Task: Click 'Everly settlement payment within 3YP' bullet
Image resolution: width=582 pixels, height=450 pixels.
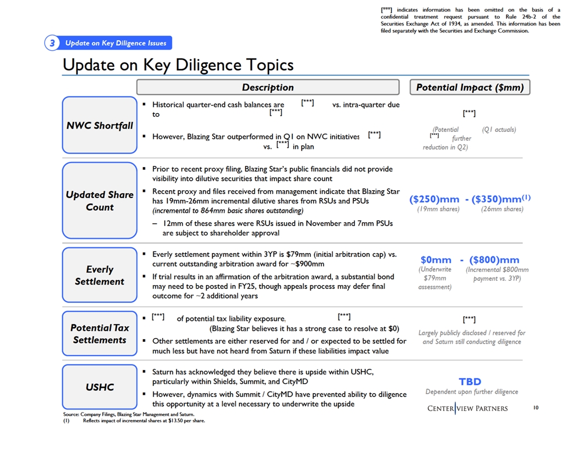Action: pyautogui.click(x=274, y=259)
